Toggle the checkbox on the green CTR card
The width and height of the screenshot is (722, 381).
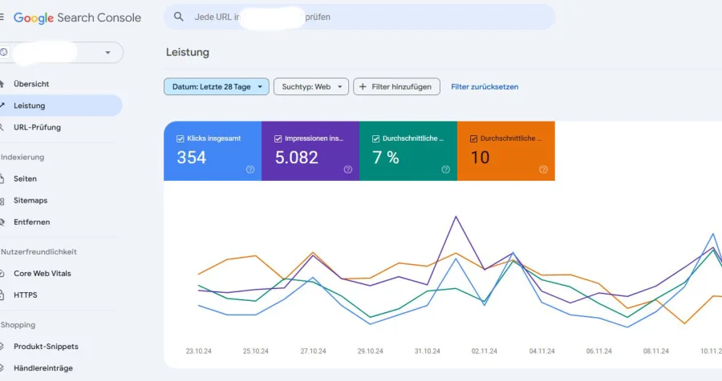375,138
